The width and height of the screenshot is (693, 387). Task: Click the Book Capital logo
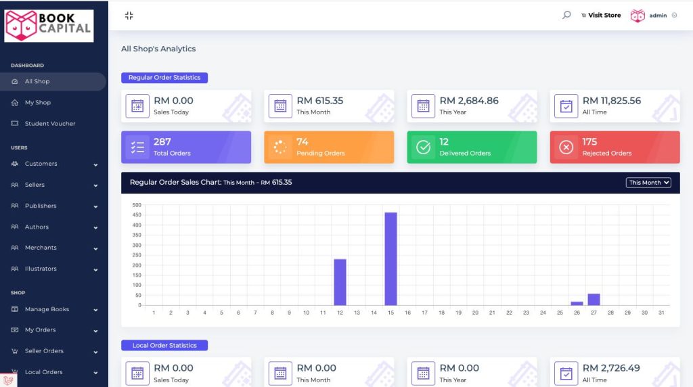(49, 26)
